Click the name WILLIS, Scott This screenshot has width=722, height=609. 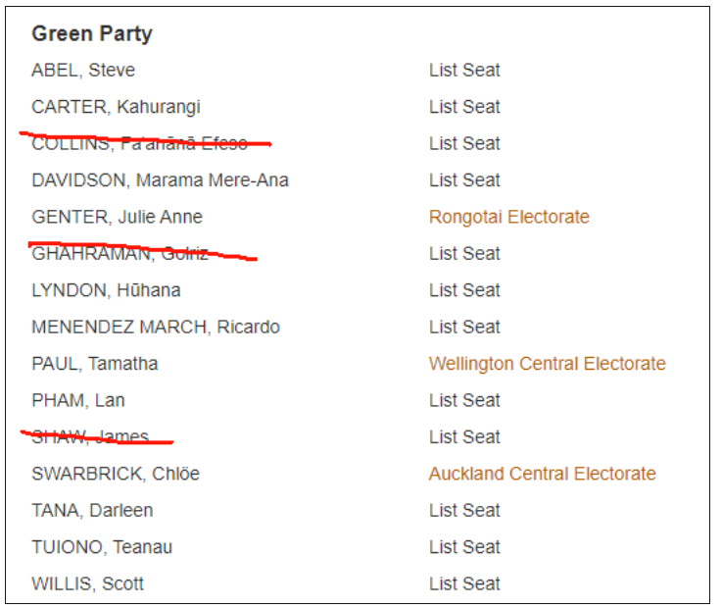[87, 584]
